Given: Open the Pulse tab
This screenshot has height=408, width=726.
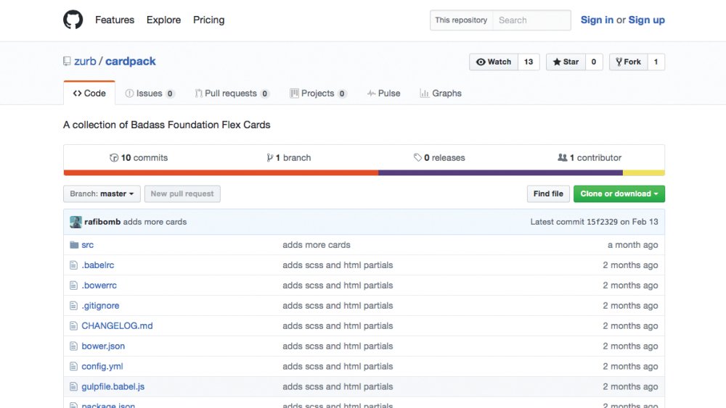Looking at the screenshot, I should [383, 93].
